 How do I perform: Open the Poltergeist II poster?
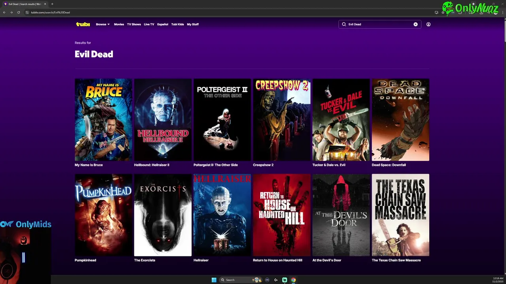click(222, 120)
